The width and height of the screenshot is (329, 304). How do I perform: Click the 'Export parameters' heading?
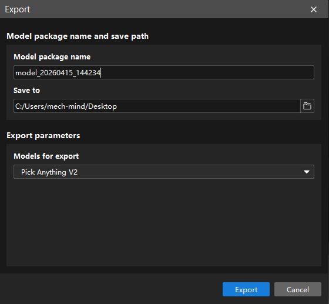[x=43, y=136]
